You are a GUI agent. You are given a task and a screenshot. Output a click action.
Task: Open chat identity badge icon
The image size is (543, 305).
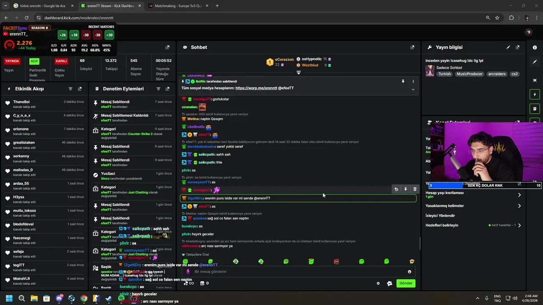tap(389, 283)
